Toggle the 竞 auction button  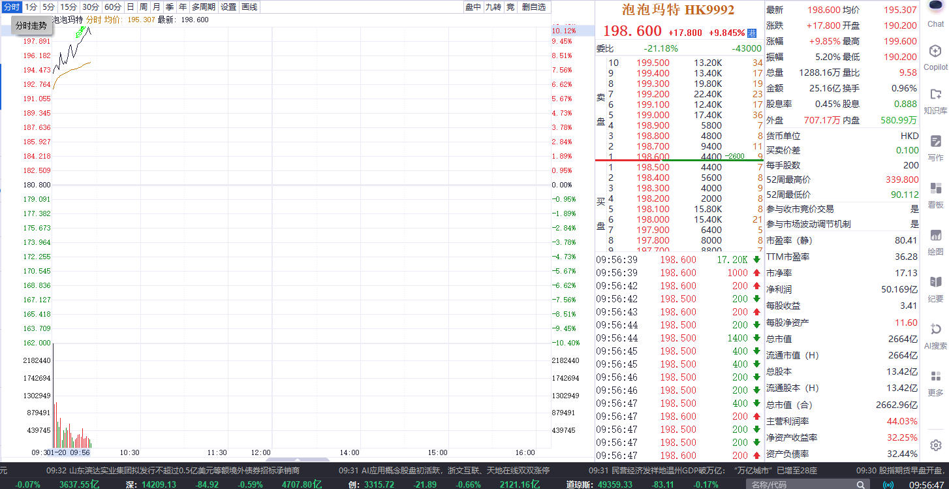[510, 7]
